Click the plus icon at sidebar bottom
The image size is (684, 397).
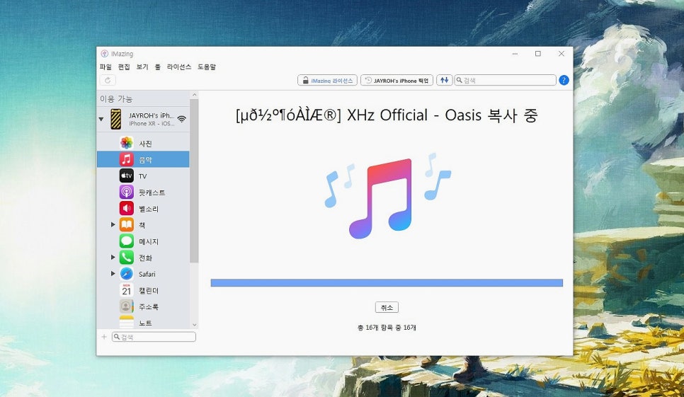tap(104, 337)
